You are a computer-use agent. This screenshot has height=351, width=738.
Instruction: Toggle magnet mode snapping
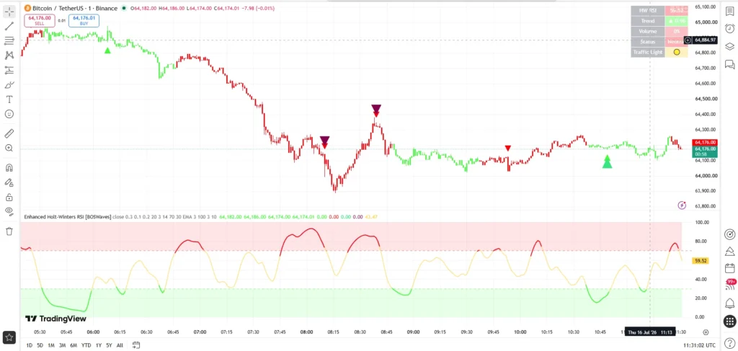point(9,168)
